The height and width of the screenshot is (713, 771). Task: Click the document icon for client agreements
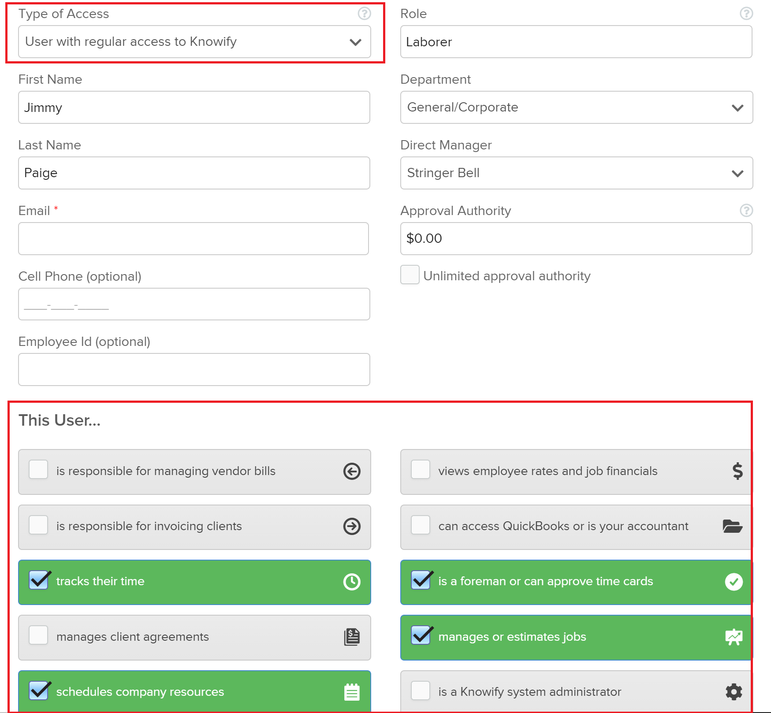coord(352,637)
